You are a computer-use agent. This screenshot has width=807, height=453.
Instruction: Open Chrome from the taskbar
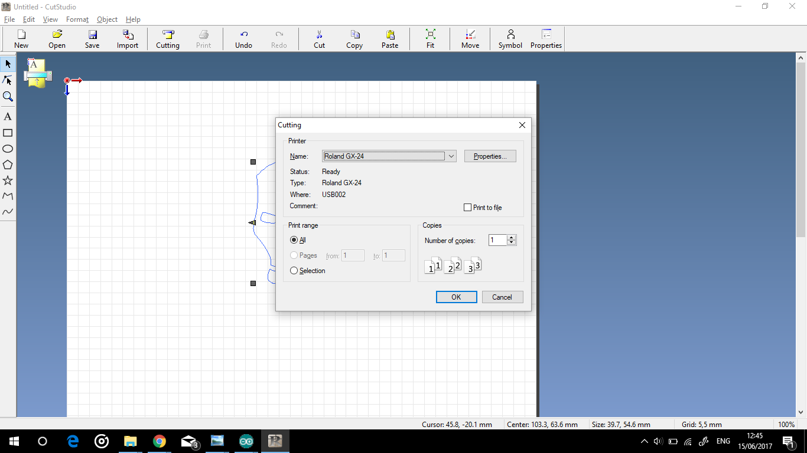159,441
